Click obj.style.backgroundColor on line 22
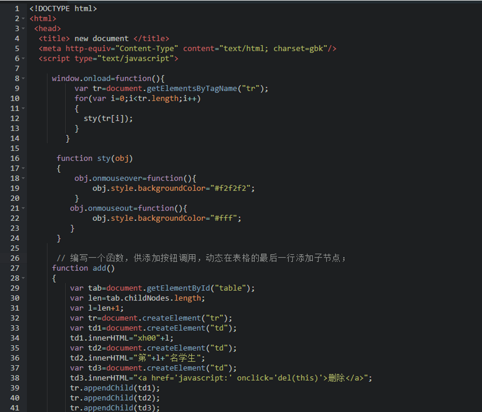Image resolution: width=482 pixels, height=412 pixels. 149,218
